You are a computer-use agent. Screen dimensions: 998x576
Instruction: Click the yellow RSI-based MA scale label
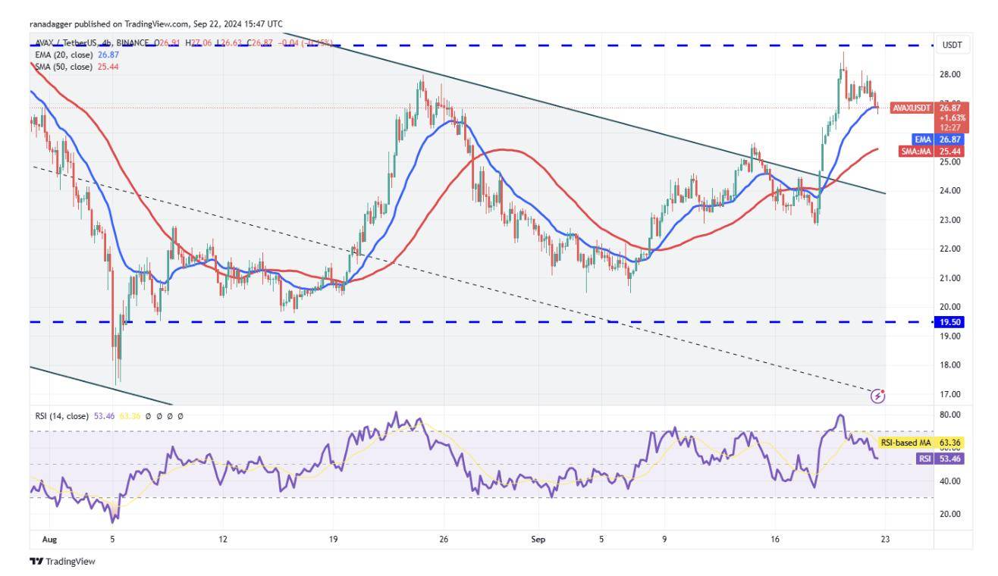(904, 442)
